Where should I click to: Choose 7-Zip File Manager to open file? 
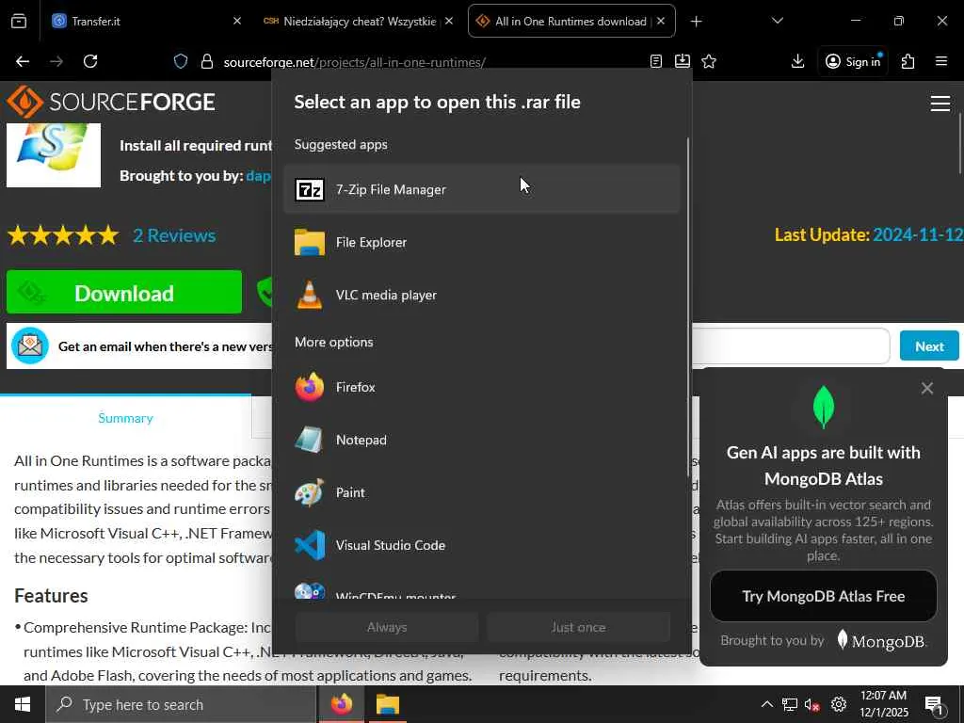point(481,189)
